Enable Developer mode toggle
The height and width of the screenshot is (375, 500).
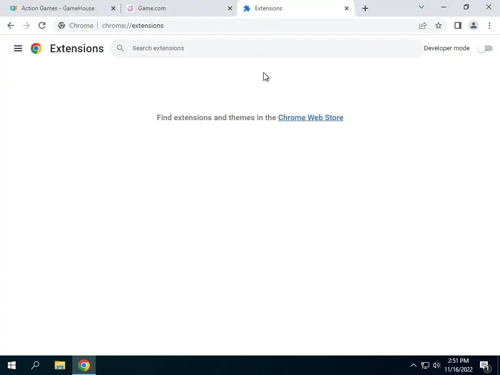(x=485, y=48)
